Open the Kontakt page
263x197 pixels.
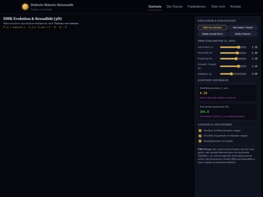tap(235, 6)
